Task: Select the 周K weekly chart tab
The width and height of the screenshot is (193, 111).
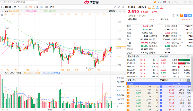Action: (31, 7)
